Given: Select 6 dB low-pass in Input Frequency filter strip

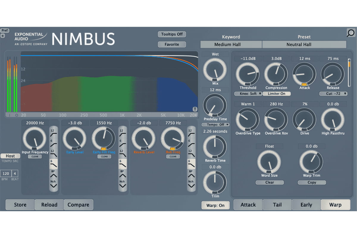Looking at the screenshot, I should click(54, 164).
